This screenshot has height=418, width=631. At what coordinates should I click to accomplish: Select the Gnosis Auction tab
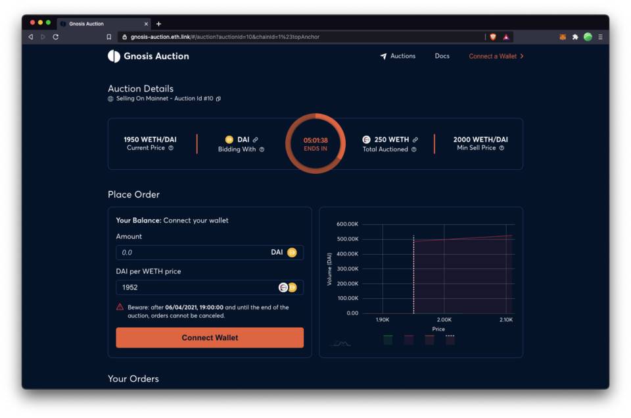point(103,24)
